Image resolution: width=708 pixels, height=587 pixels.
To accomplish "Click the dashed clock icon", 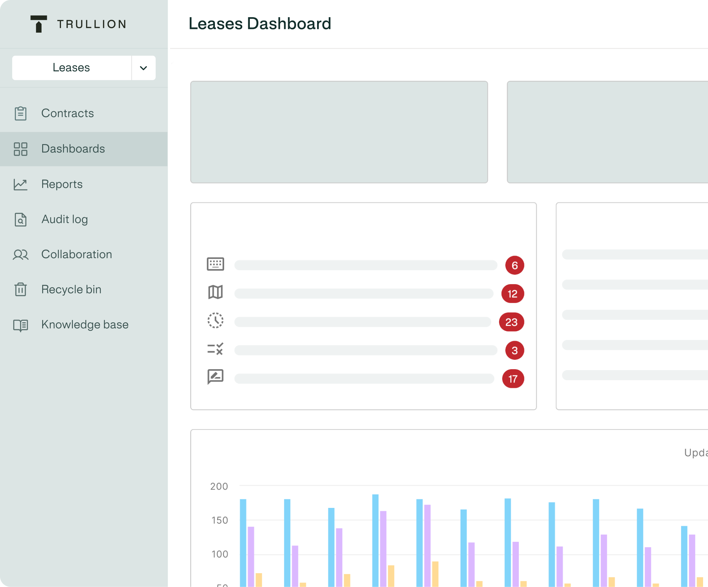I will [216, 320].
